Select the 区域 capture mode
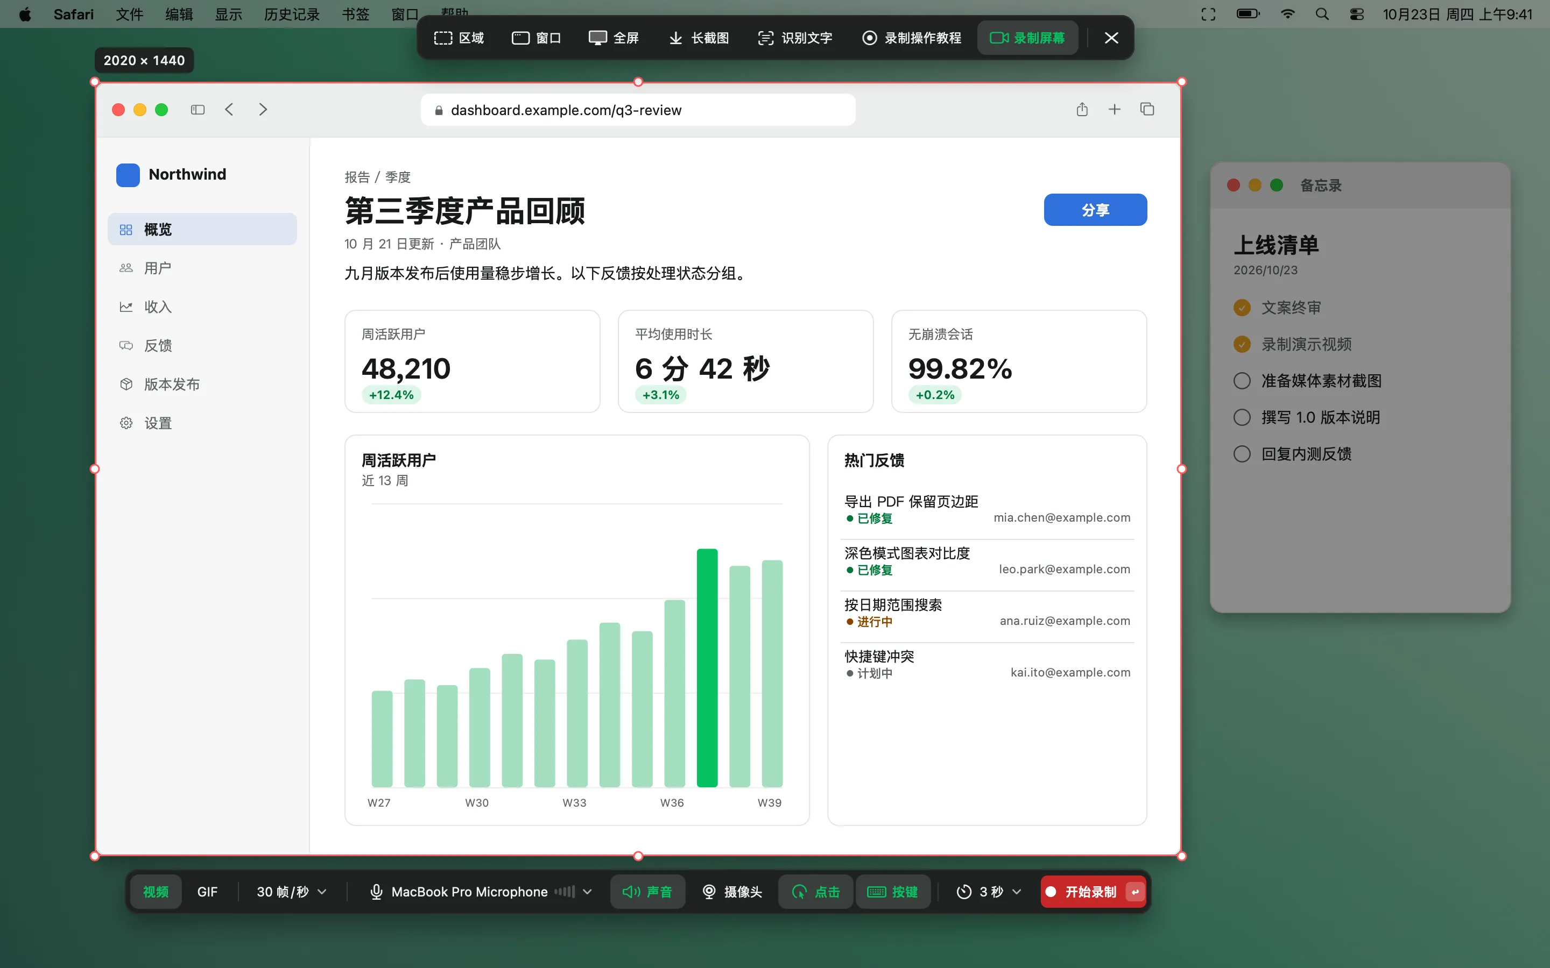Viewport: 1550px width, 968px height. 459,38
